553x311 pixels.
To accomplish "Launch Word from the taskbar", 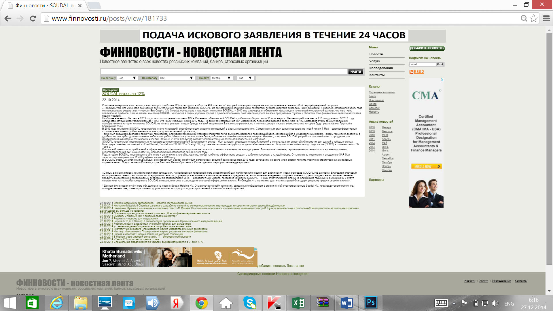I will click(x=347, y=303).
